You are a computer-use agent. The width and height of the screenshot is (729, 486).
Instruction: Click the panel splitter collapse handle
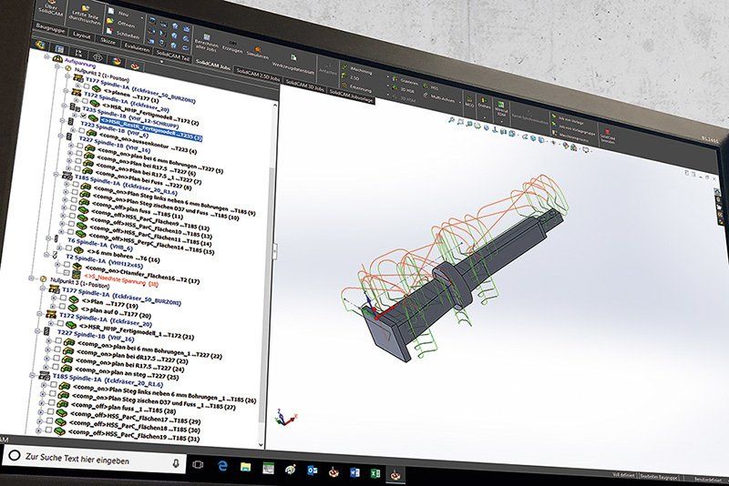(x=274, y=250)
